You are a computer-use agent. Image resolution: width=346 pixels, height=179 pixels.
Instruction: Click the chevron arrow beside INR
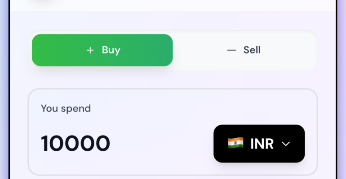coord(286,144)
